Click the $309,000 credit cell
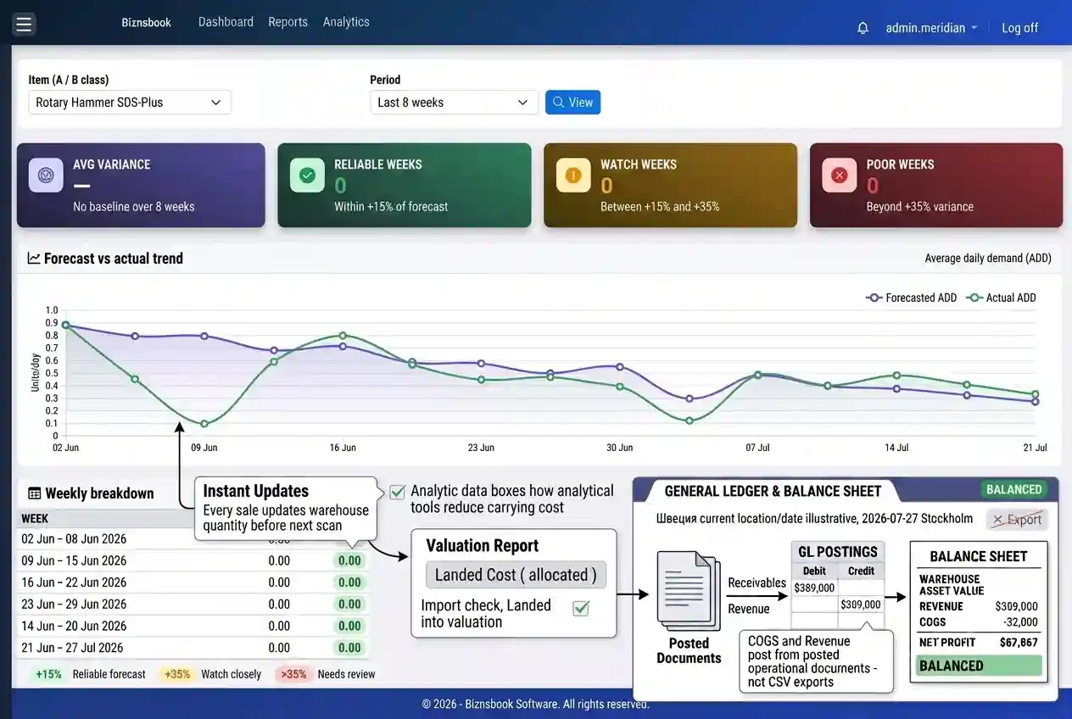1072x719 pixels. click(x=860, y=605)
